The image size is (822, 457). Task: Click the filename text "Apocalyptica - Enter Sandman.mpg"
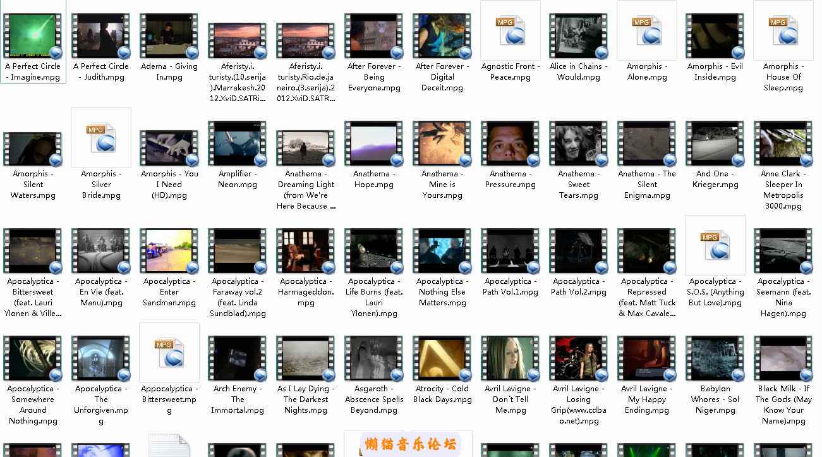pyautogui.click(x=169, y=292)
